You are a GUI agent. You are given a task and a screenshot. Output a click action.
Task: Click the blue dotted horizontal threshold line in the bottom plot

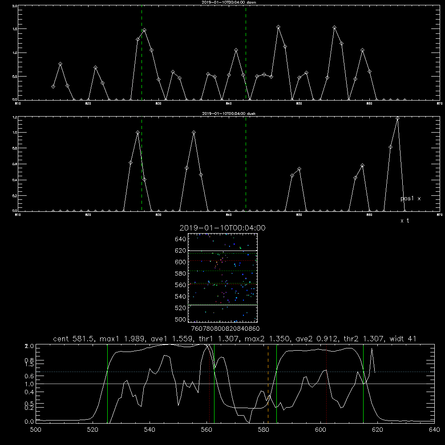click(x=235, y=372)
